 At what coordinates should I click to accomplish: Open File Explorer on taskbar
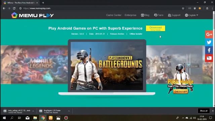pos(35,118)
